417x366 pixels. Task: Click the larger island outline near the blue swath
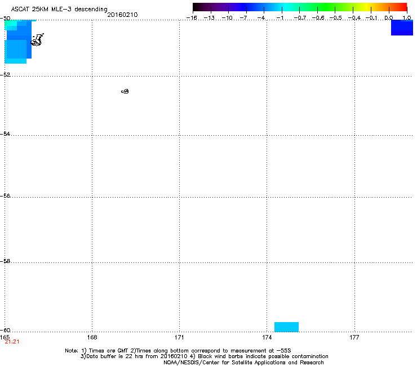(x=37, y=40)
